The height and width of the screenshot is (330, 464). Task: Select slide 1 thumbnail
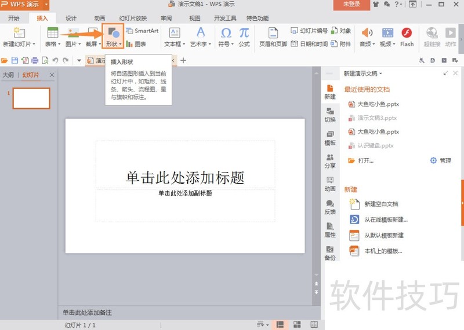(x=31, y=98)
